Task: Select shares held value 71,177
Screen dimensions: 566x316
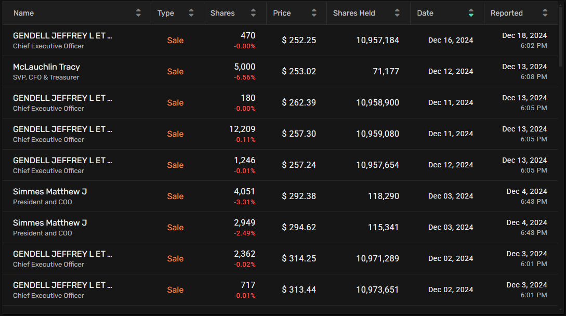Action: [386, 71]
